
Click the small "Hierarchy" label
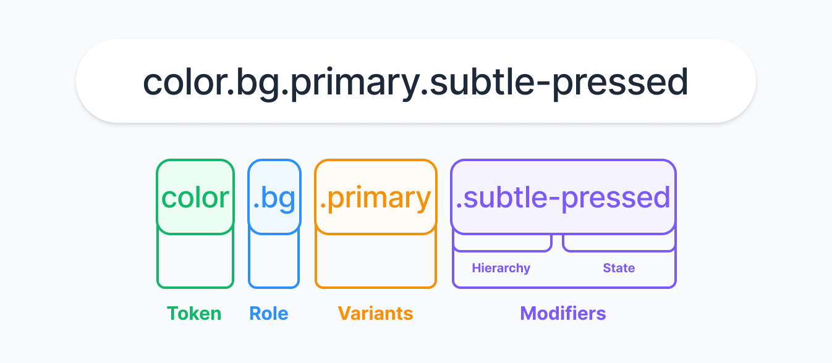point(501,268)
